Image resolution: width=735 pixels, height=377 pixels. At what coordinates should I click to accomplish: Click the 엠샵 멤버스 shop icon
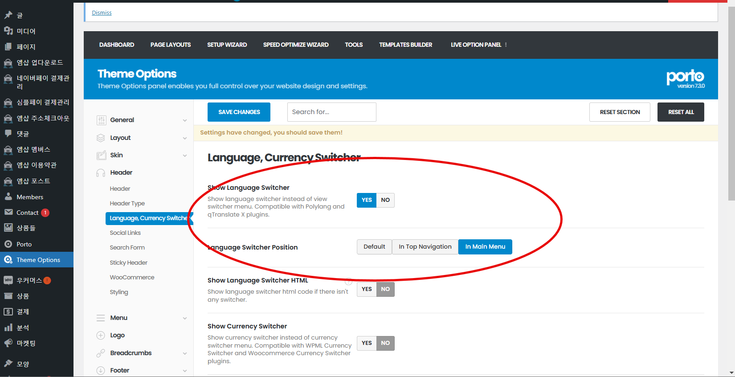(8, 150)
